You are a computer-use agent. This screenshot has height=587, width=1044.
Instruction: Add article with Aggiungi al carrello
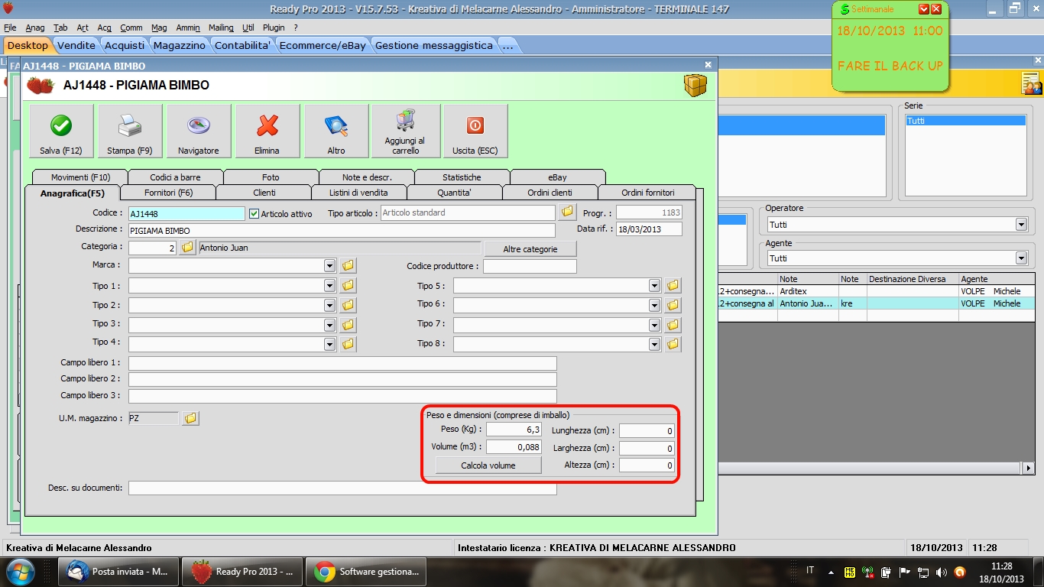[x=406, y=131]
